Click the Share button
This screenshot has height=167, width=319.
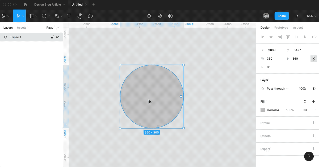pos(282,16)
